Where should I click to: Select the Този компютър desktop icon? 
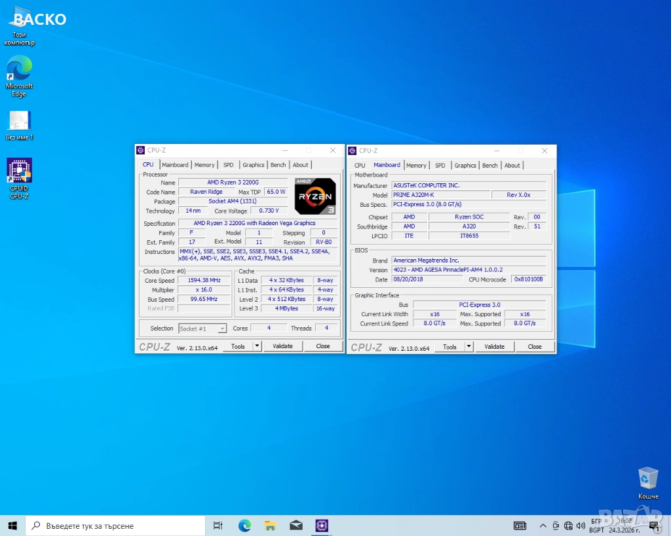[x=19, y=26]
